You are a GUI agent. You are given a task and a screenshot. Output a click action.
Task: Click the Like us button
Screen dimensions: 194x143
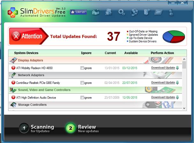(x=78, y=12)
